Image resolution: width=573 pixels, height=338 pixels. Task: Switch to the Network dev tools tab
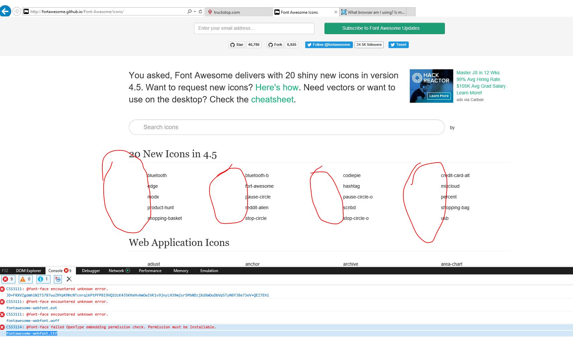(119, 271)
